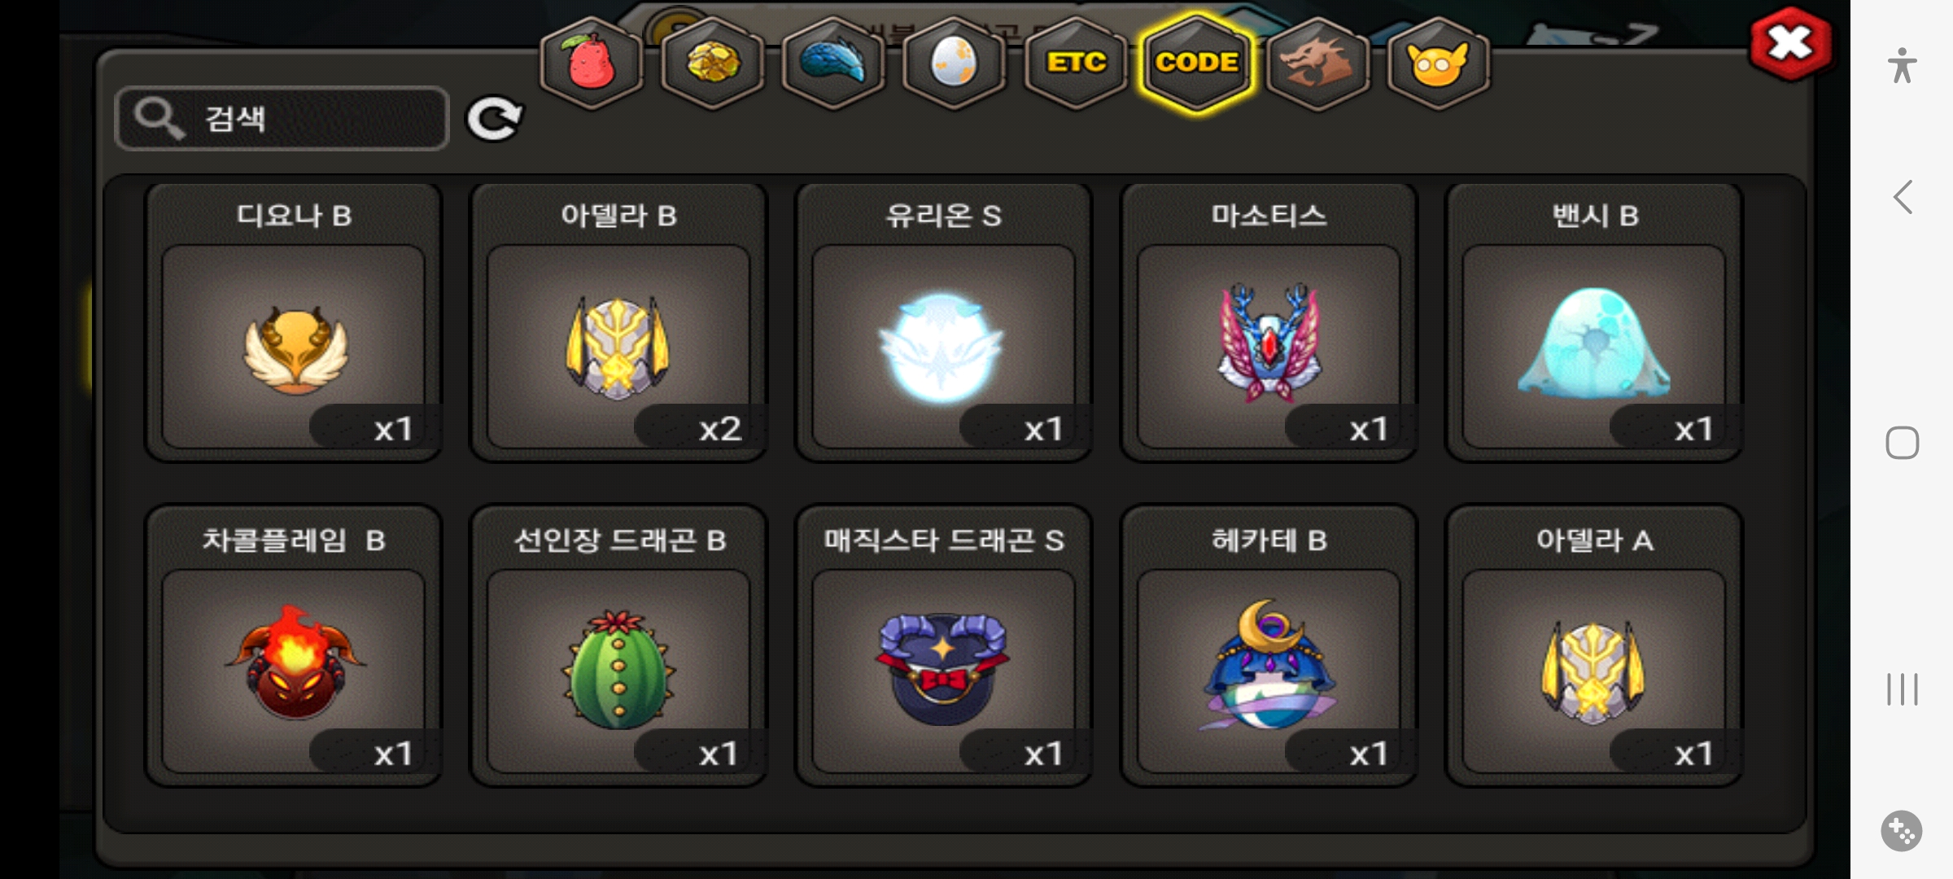
Task: Select the yellow monster face tab
Action: 1438,63
